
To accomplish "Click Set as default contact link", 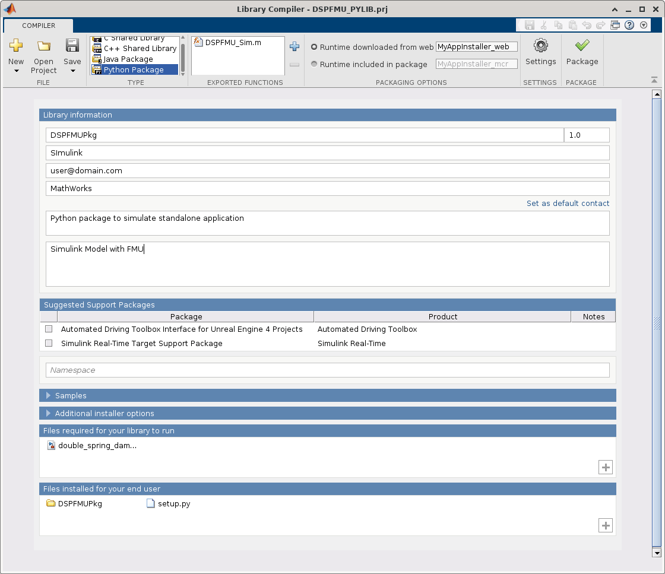I will 568,203.
